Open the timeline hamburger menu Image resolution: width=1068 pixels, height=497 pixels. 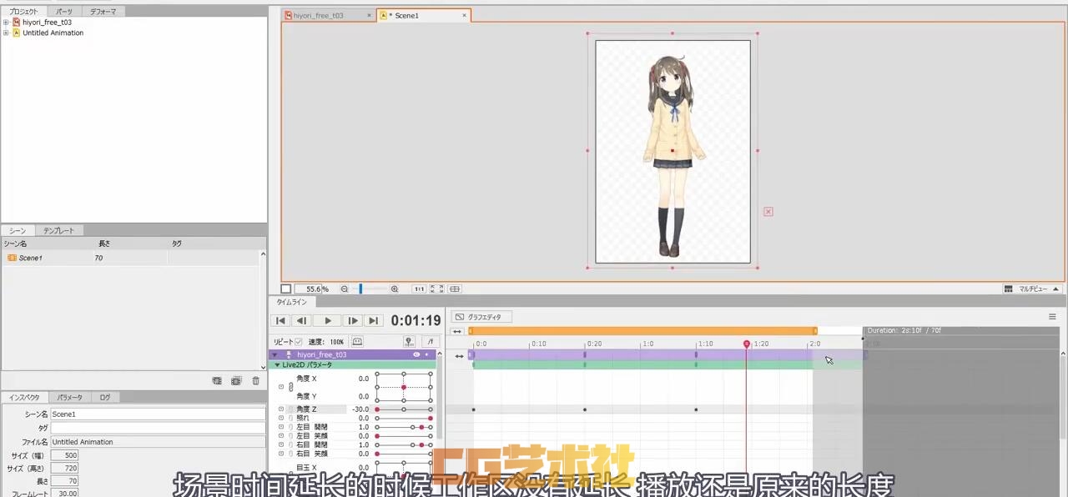coord(1052,317)
